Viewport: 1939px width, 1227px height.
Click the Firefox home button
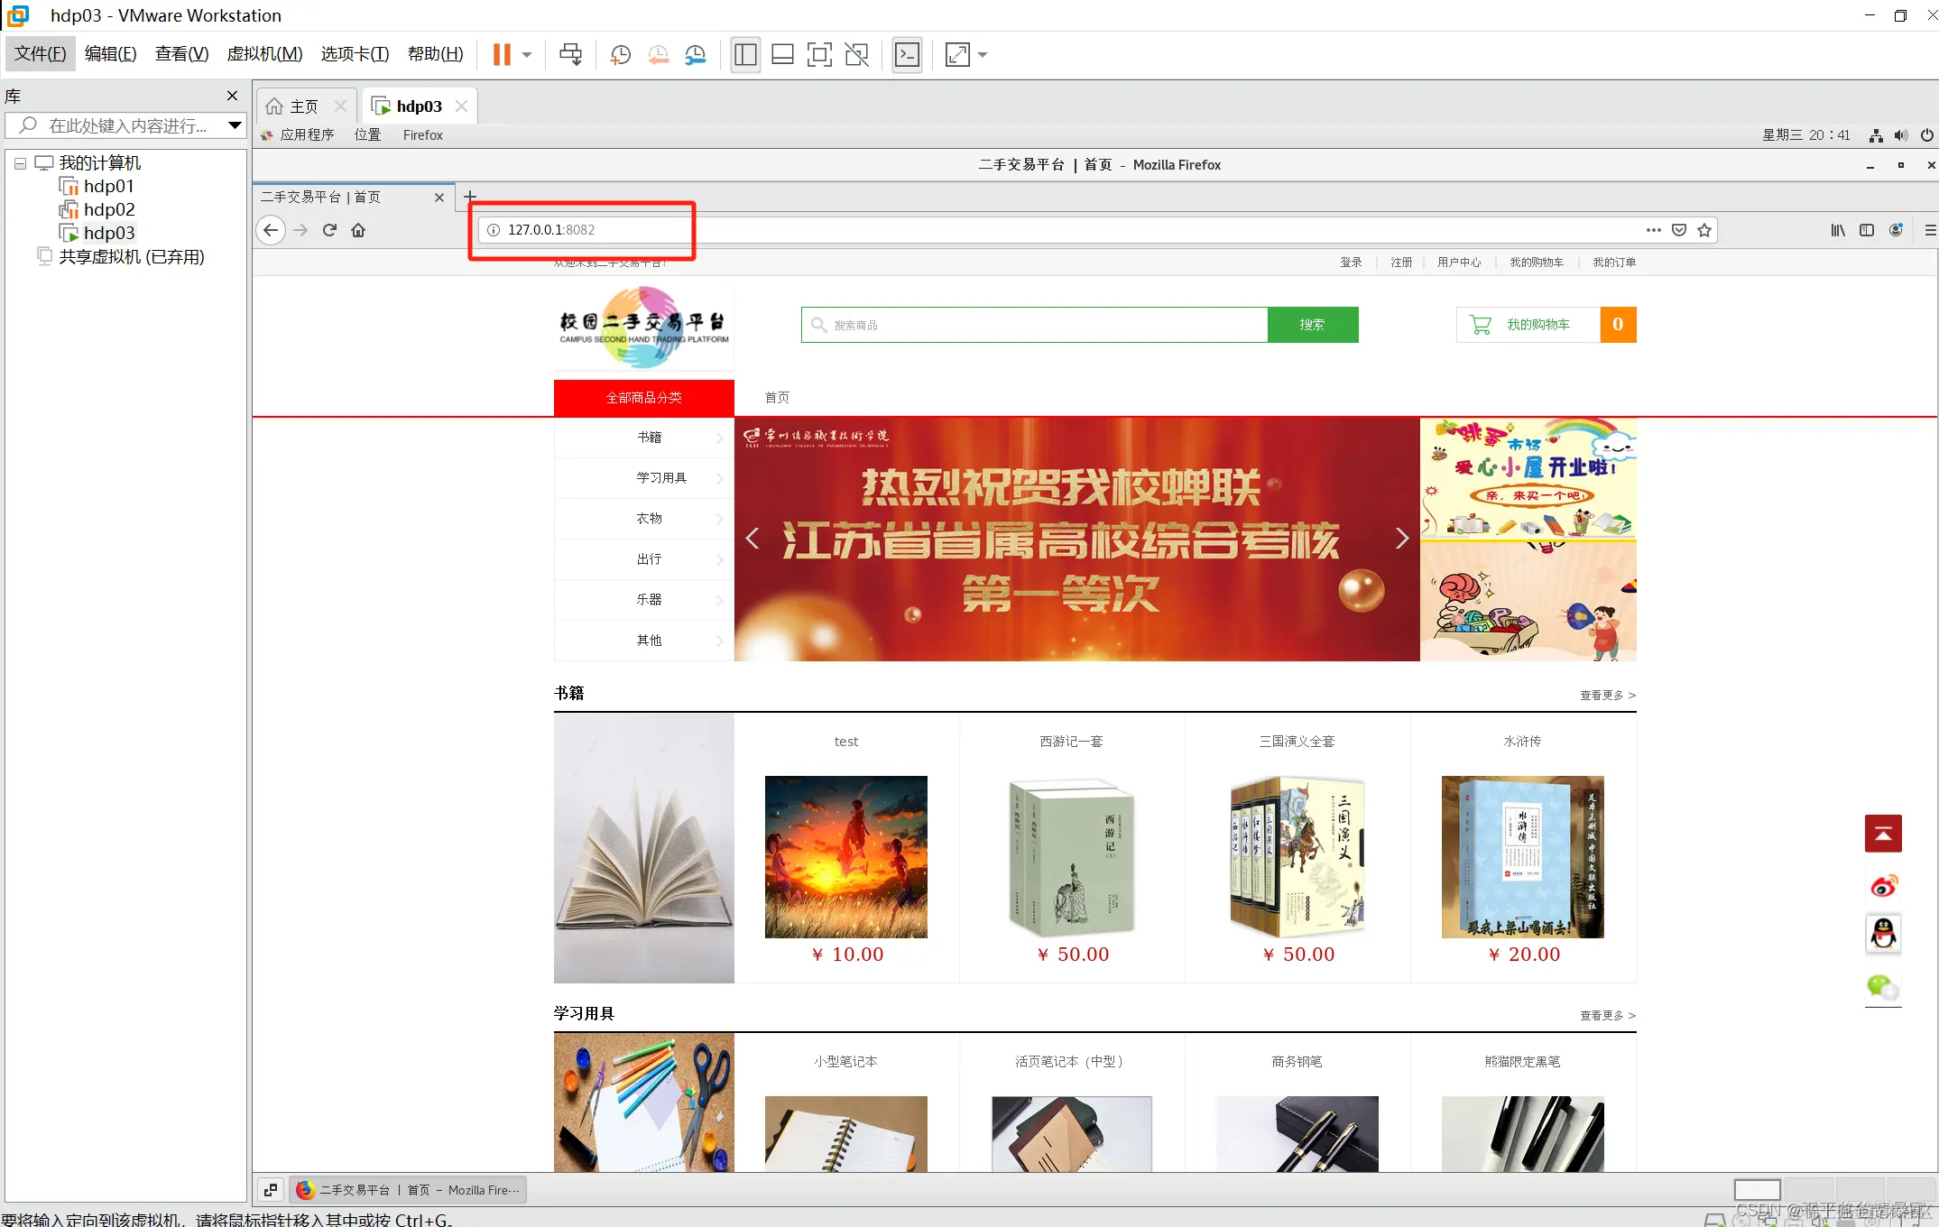pyautogui.click(x=358, y=230)
